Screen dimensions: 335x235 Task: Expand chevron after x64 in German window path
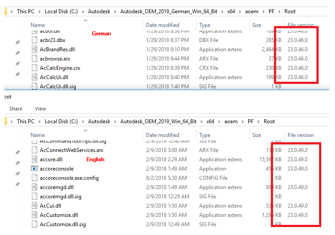tap(240, 11)
